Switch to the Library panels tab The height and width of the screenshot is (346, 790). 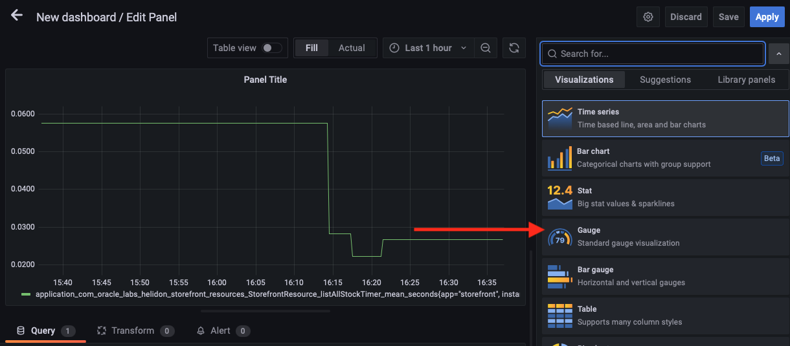(x=746, y=80)
